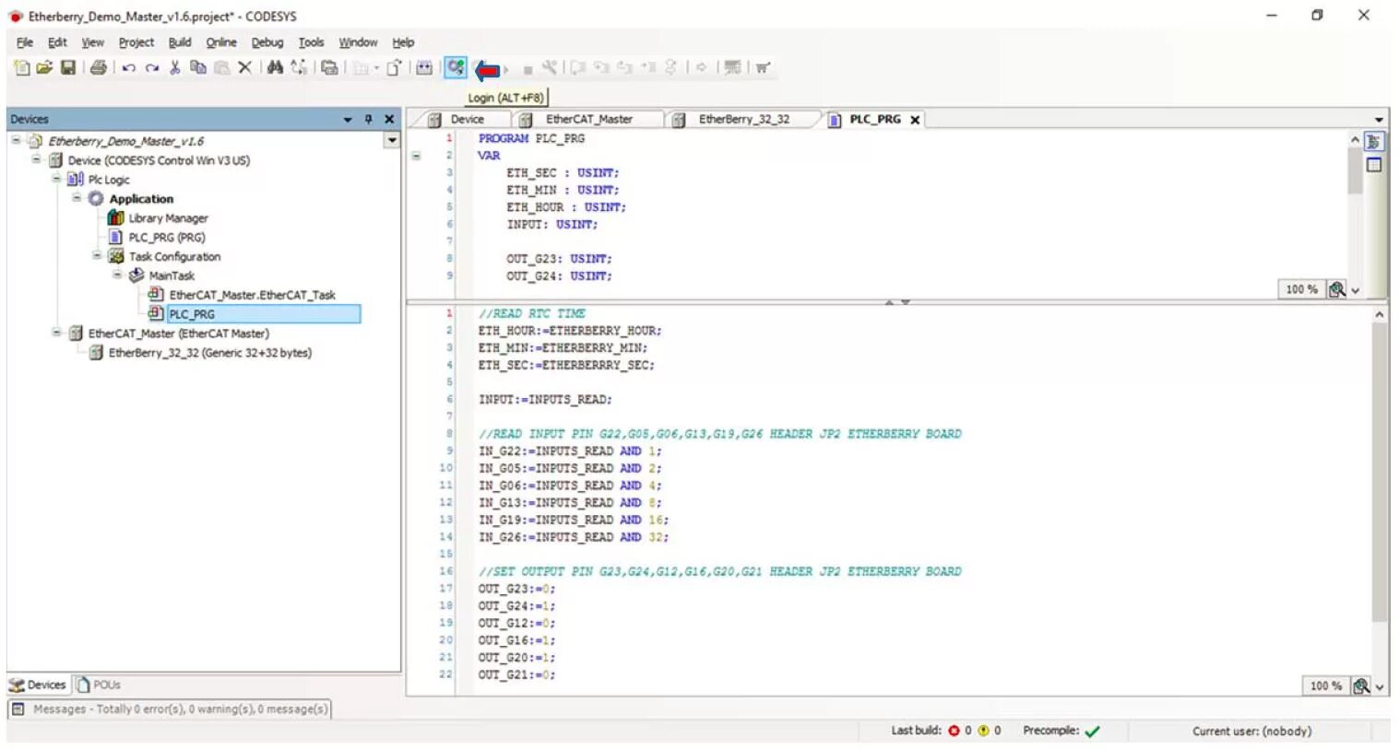Switch to the EtherCAT_Master editor tab
Screen dimensions: 1399x749
pos(587,120)
